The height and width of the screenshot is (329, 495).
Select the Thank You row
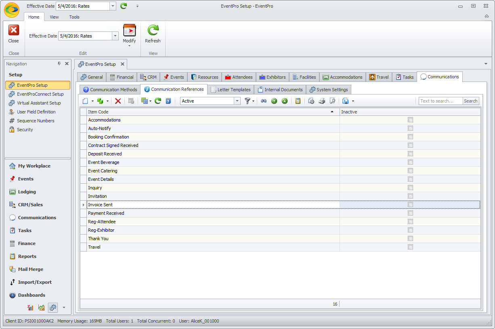[x=280, y=239]
